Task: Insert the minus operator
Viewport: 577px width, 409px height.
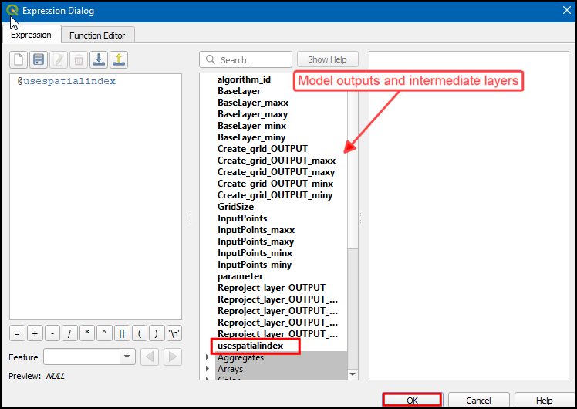Action: pos(52,333)
